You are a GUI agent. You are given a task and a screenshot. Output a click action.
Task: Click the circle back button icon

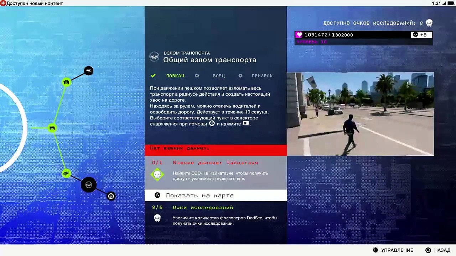coord(428,250)
